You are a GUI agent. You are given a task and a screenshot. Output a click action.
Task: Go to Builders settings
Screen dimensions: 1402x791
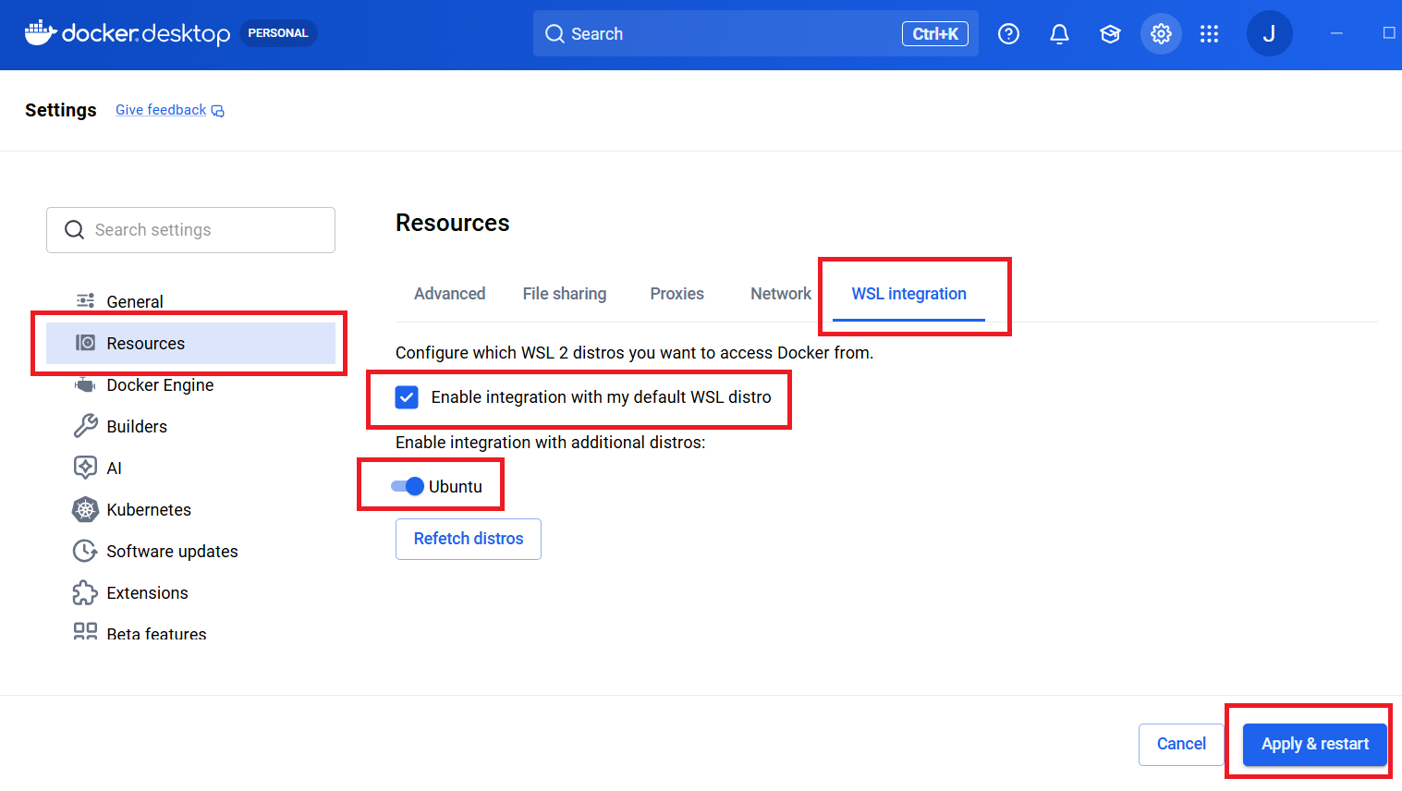(191, 426)
